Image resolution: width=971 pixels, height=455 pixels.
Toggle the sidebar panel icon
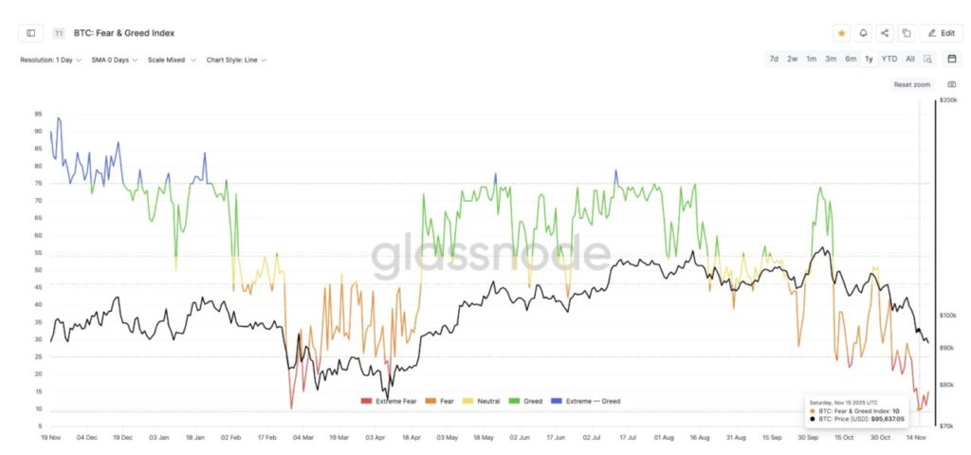coord(31,33)
